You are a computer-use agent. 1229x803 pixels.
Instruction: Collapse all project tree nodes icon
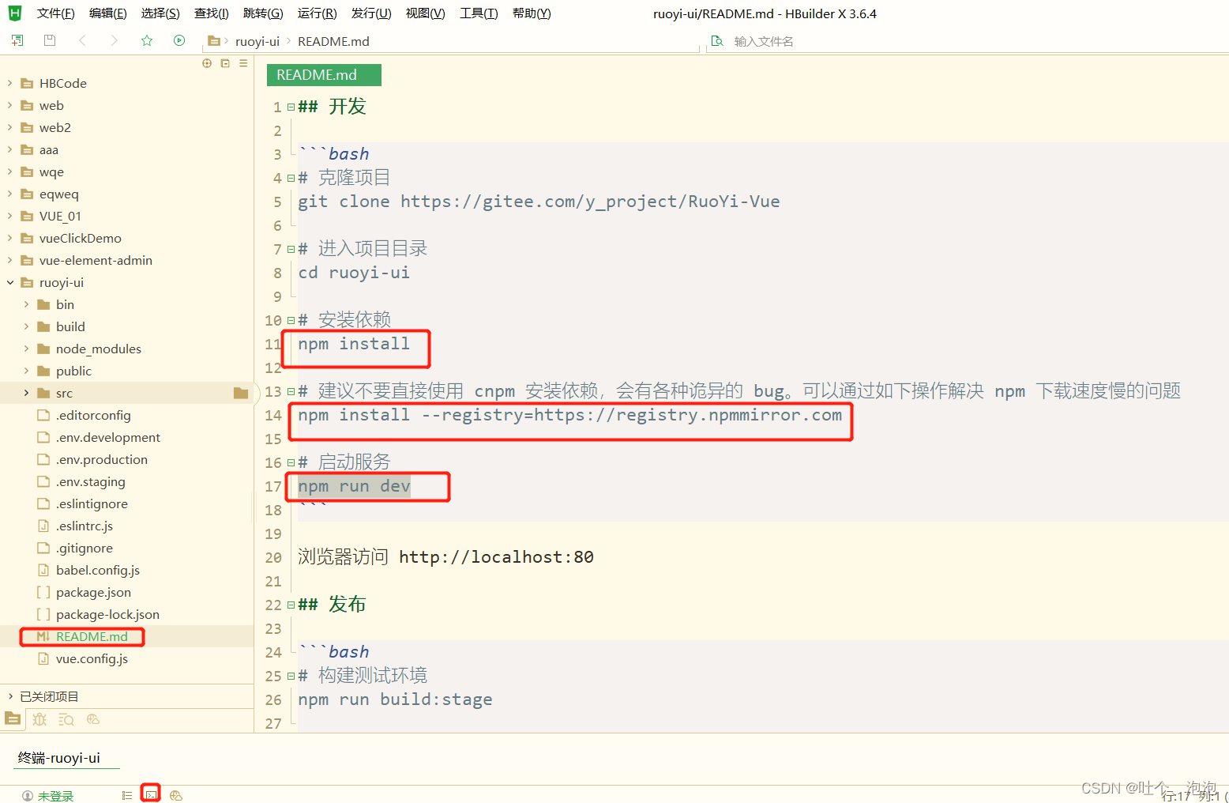[x=225, y=63]
